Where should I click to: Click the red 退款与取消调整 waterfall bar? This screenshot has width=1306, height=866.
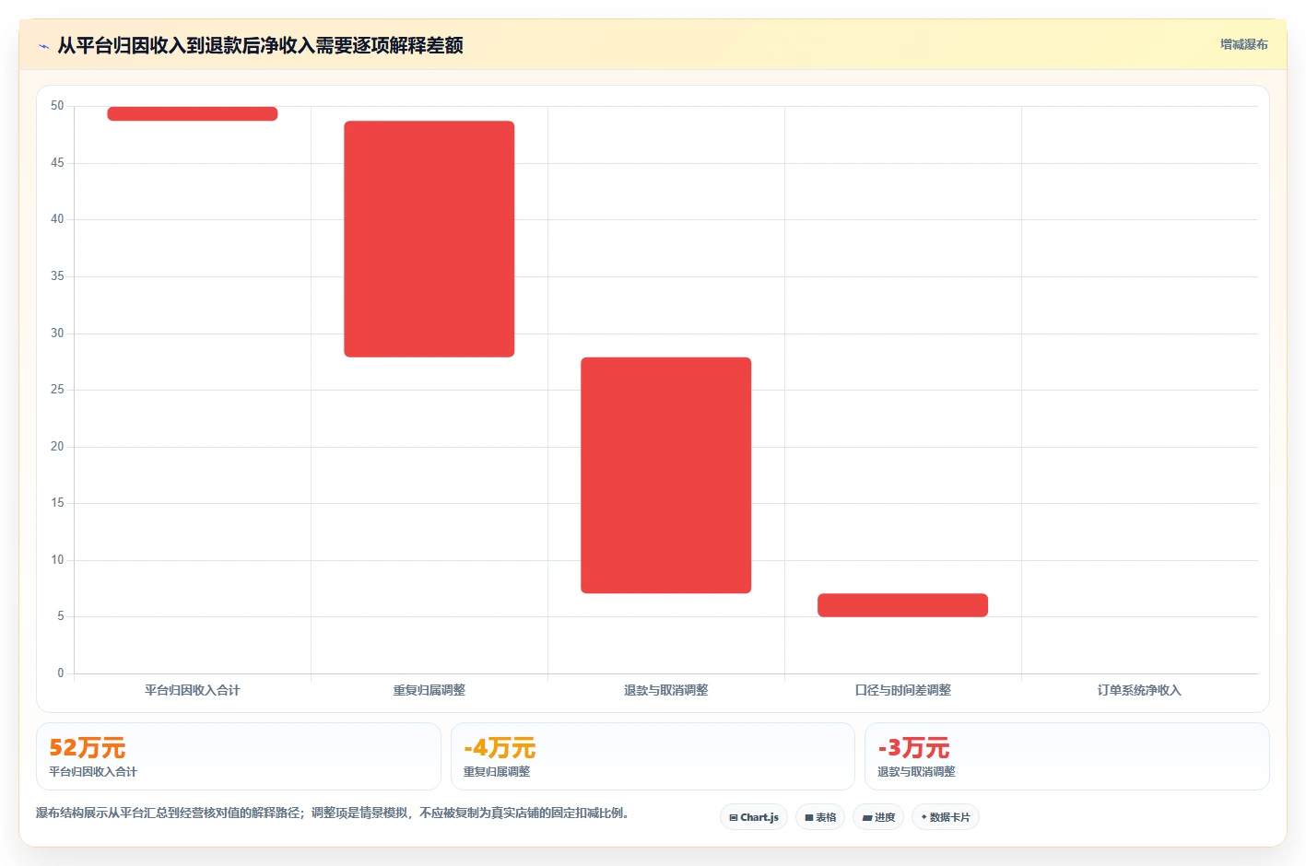(665, 475)
